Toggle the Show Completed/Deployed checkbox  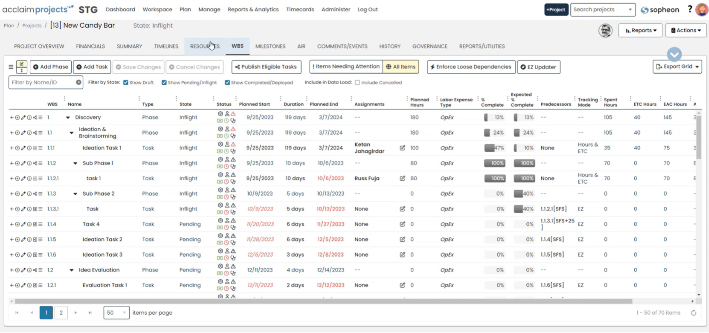[228, 83]
